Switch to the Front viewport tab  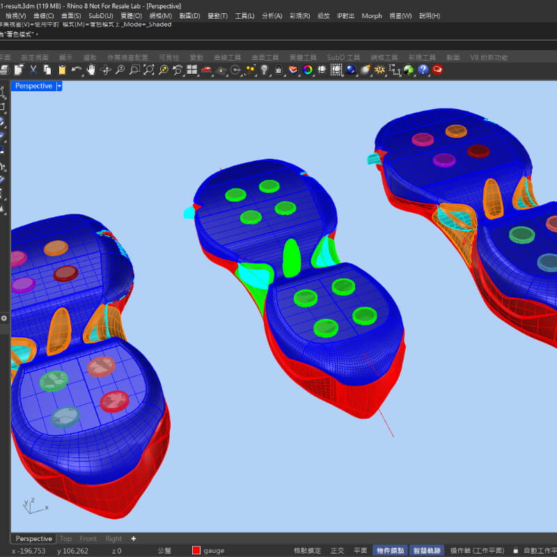tap(88, 538)
